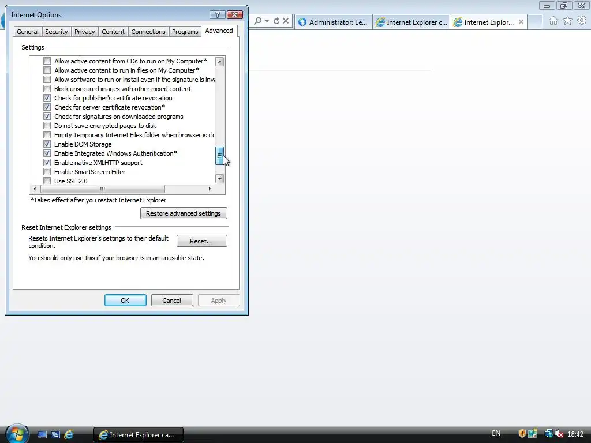Click the vertical scrollbar thumb in settings list
Viewport: 591px width, 443px height.
219,156
